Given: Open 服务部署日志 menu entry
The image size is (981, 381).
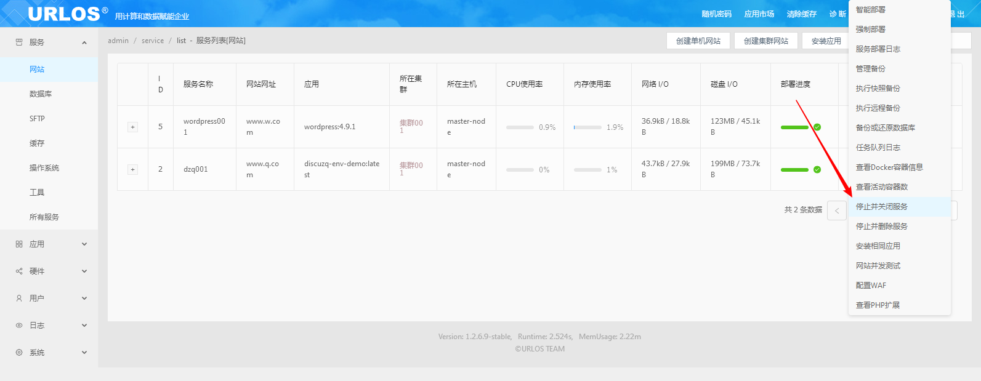Looking at the screenshot, I should pos(900,49).
